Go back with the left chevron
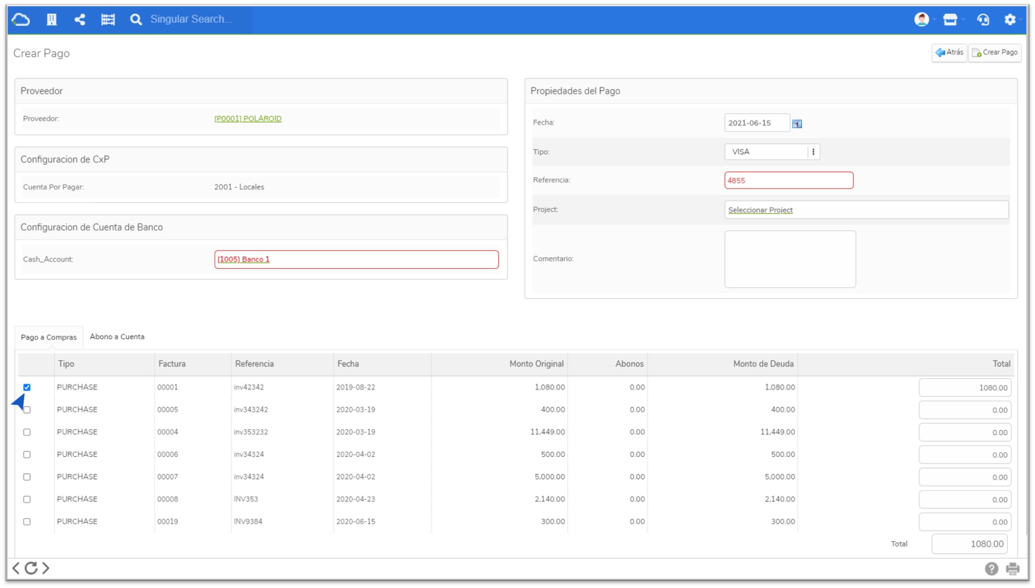1035x588 pixels. coord(16,568)
